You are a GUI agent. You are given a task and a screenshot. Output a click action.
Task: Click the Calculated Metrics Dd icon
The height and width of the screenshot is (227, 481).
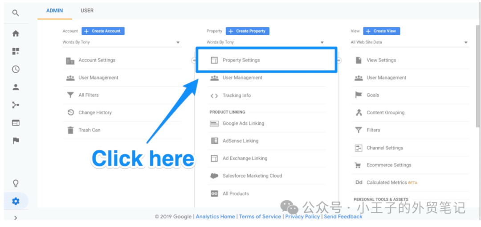coord(359,182)
